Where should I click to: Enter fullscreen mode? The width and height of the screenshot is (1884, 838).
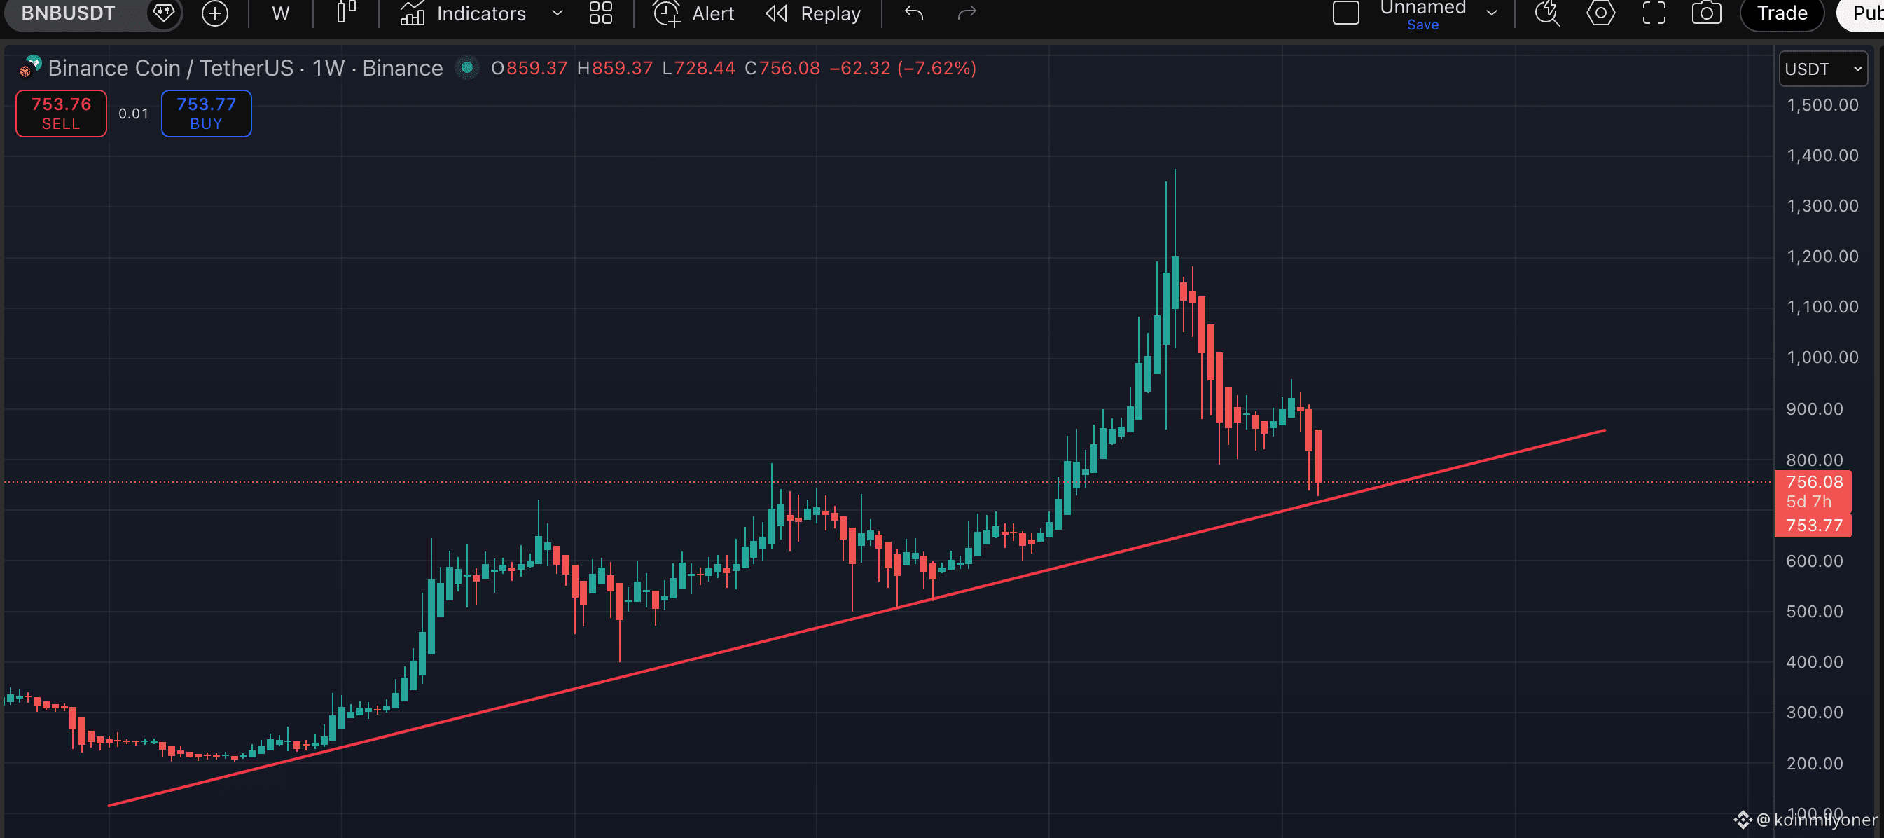tap(1654, 13)
